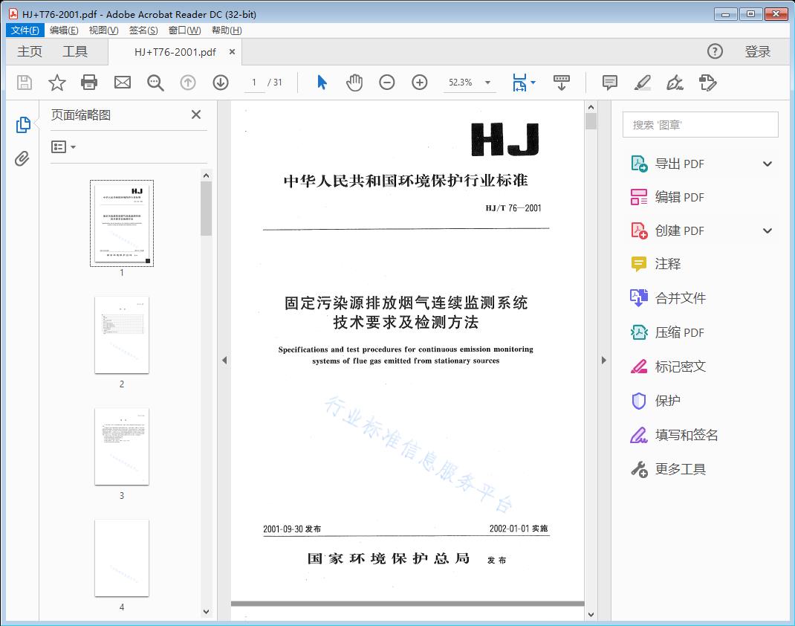
Task: Select page 3 thumbnail
Action: coord(122,446)
